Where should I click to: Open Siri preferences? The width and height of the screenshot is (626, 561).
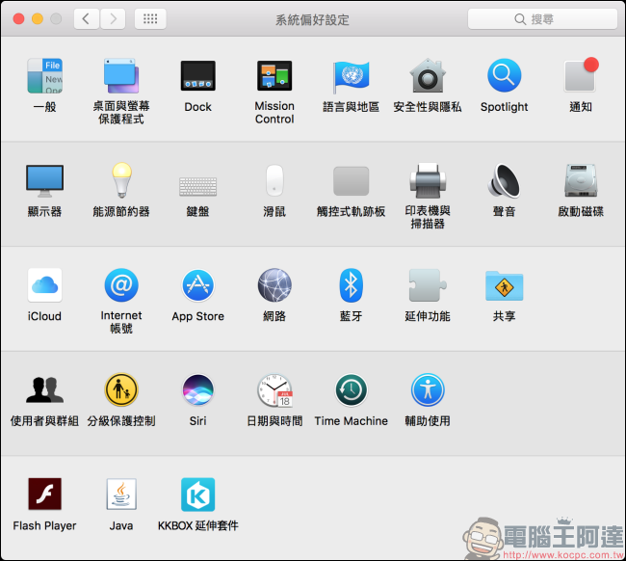197,390
